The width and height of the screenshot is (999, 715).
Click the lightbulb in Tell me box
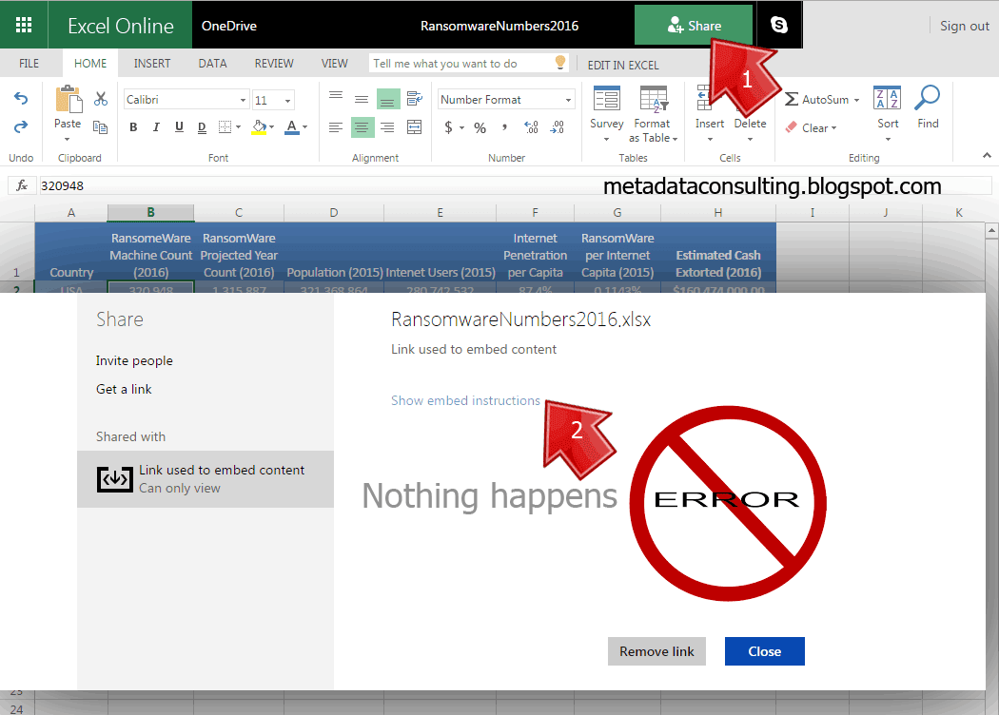tap(560, 63)
